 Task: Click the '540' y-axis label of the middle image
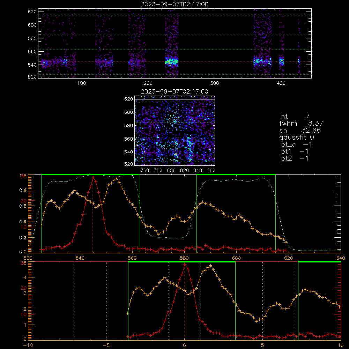click(128, 152)
